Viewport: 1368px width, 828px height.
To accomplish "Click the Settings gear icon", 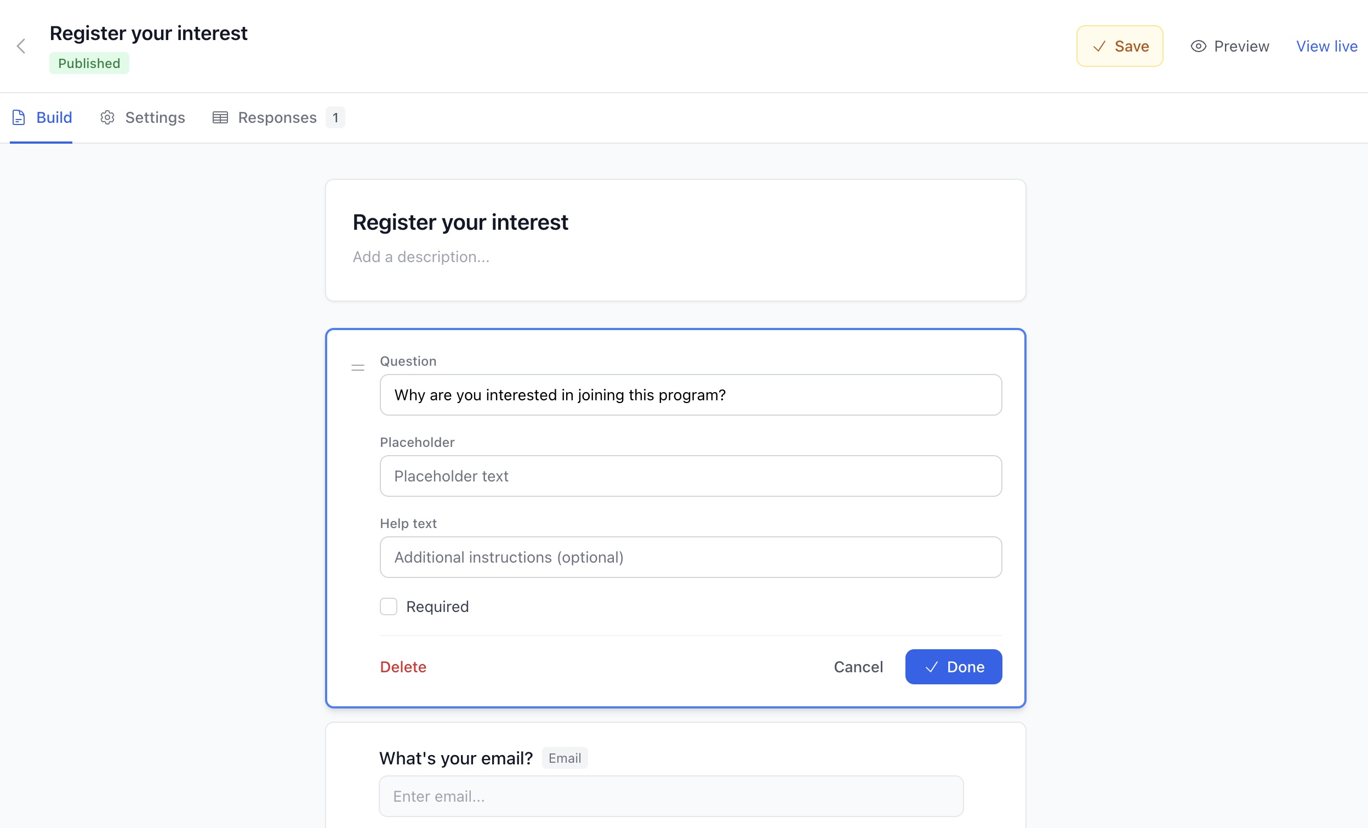I will pyautogui.click(x=107, y=117).
